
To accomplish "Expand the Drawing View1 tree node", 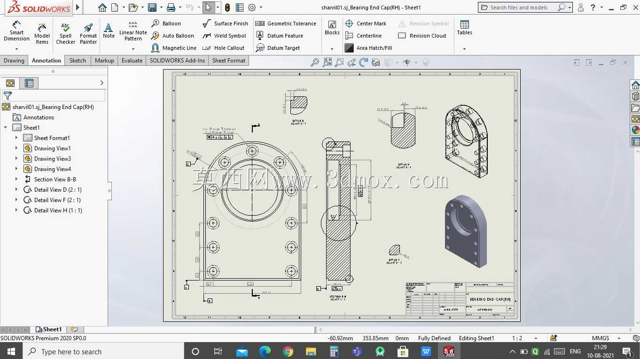I will pyautogui.click(x=16, y=148).
